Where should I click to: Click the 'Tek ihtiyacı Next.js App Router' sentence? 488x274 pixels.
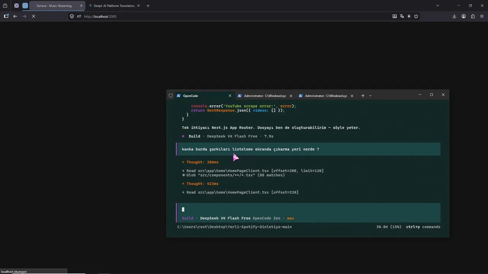coord(271,128)
